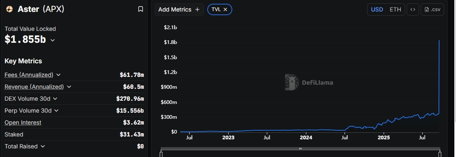
Task: Expand Revenue (Annualized) details
Action: click(x=69, y=87)
